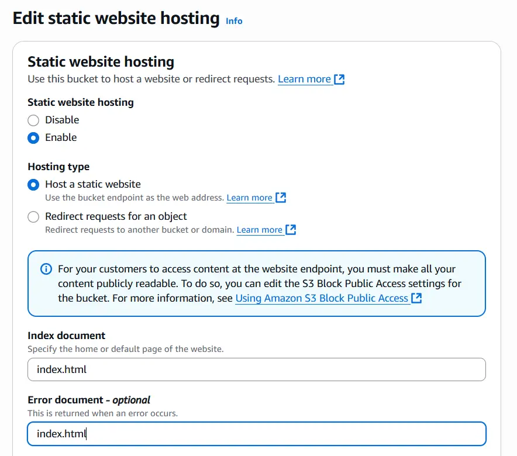Click the Hosting type section label
This screenshot has height=456, width=517.
tap(58, 167)
